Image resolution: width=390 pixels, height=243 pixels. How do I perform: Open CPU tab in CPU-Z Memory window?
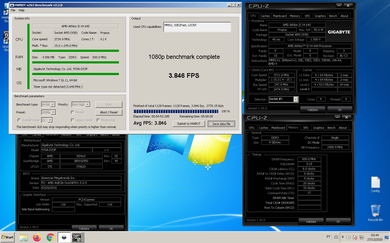pos(252,128)
